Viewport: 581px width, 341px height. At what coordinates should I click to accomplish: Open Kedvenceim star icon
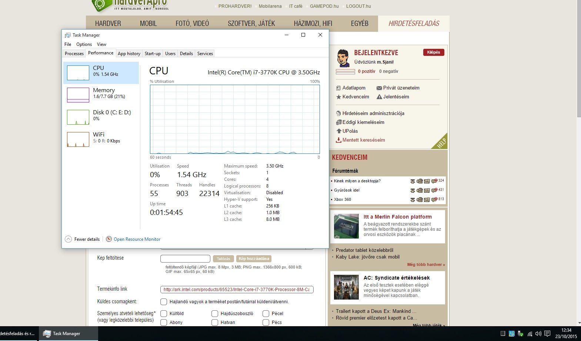338,97
